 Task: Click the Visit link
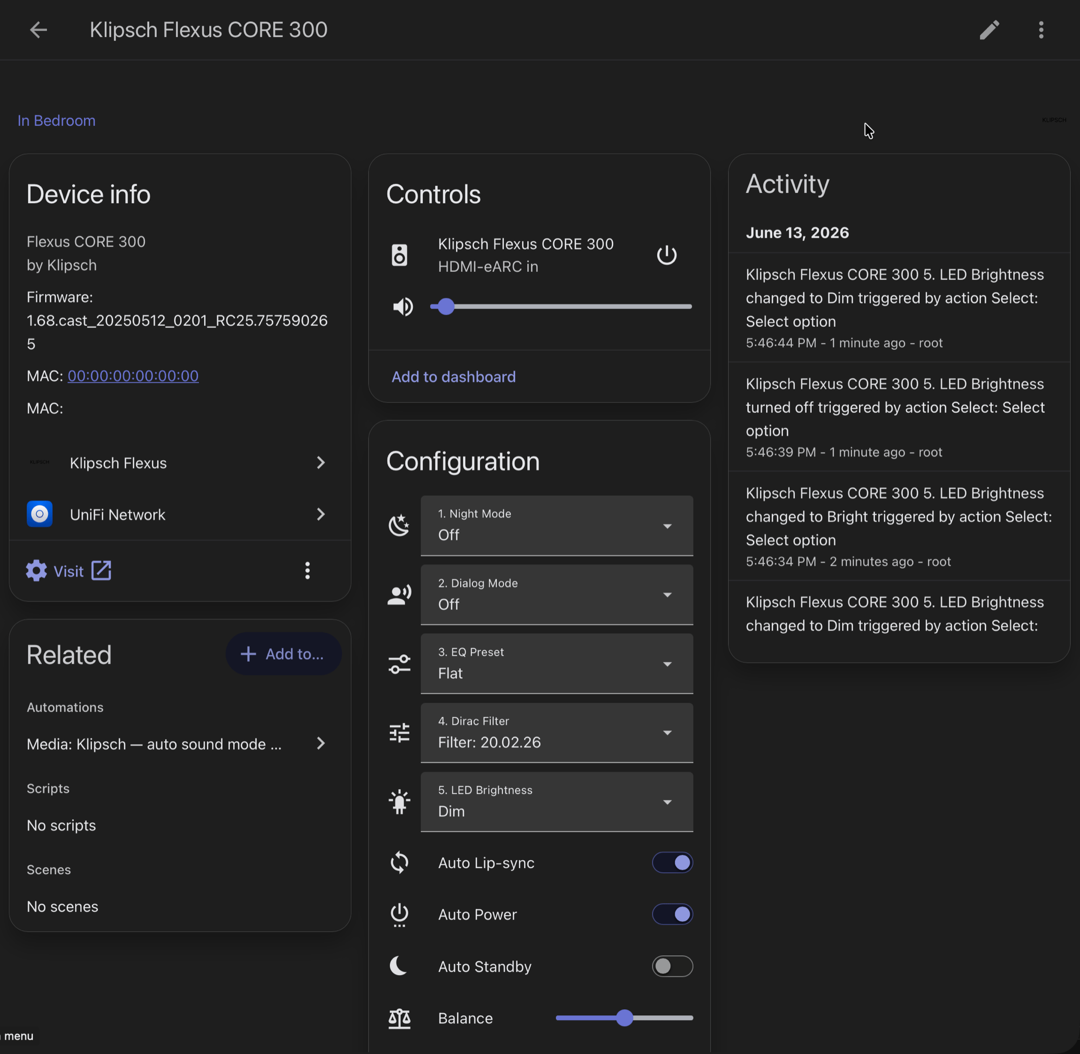tap(69, 571)
